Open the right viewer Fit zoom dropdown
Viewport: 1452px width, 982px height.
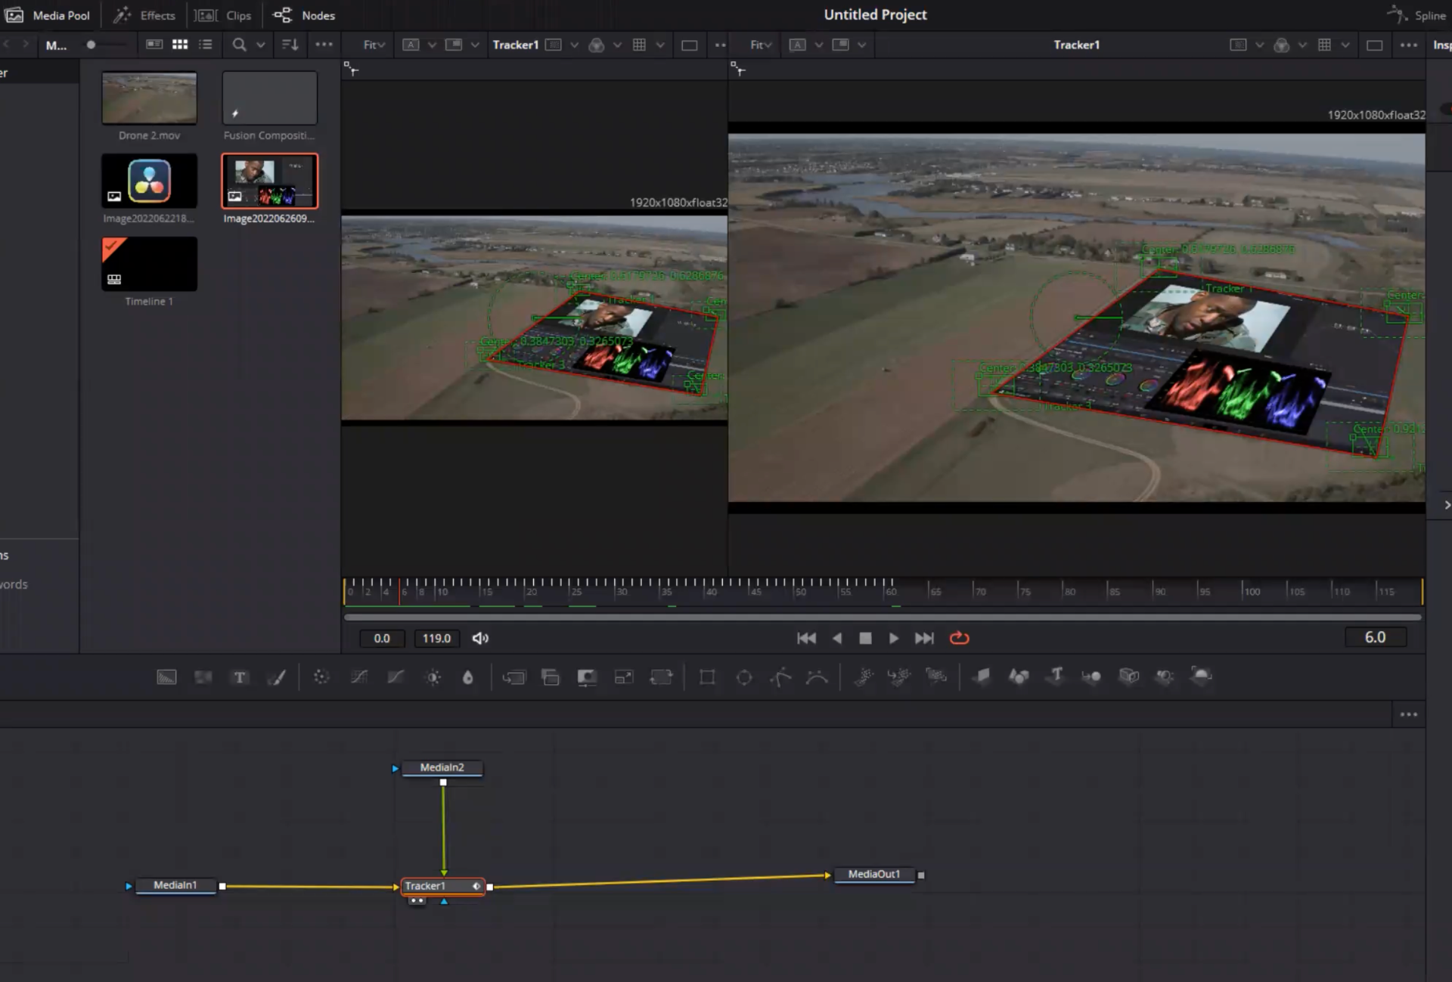[761, 45]
